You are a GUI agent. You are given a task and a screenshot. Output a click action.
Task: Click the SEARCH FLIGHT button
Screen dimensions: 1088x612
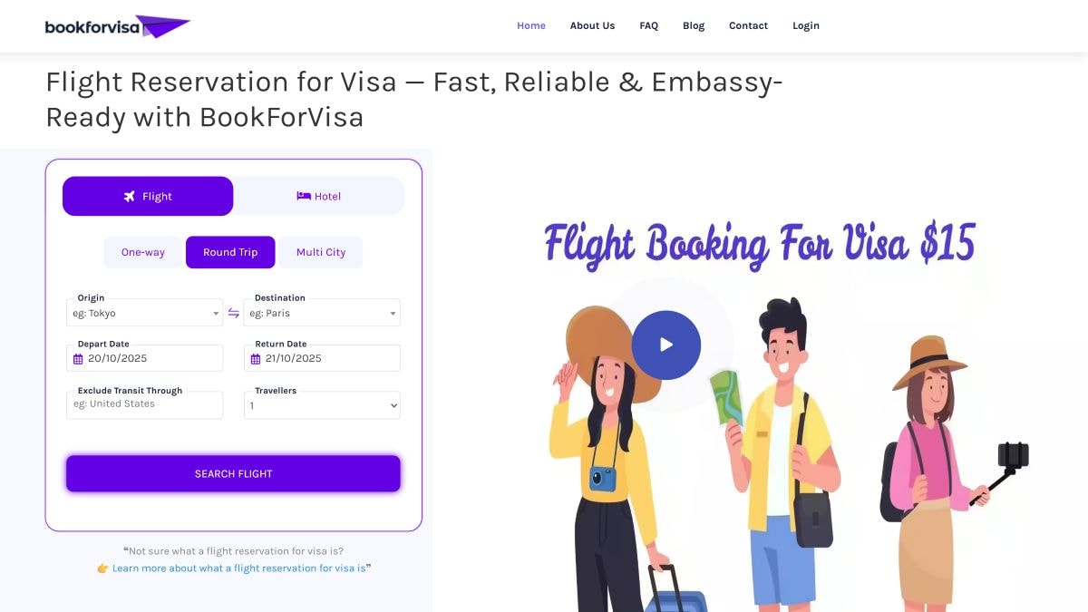coord(233,473)
